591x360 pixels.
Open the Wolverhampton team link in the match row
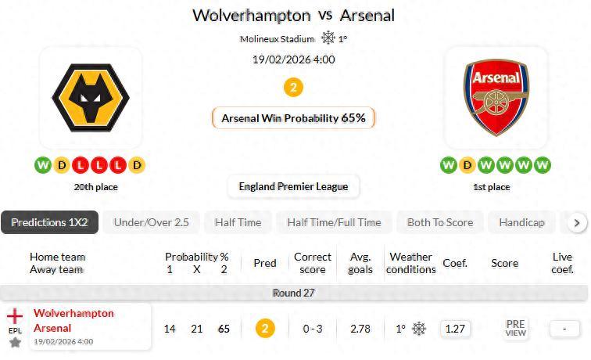click(x=73, y=314)
